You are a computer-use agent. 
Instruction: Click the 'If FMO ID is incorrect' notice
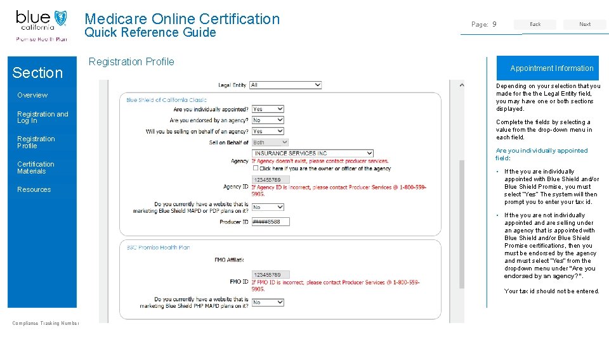pyautogui.click(x=336, y=286)
